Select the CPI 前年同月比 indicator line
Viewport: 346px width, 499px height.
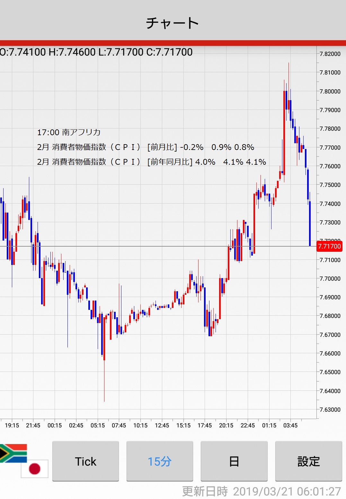(x=151, y=162)
